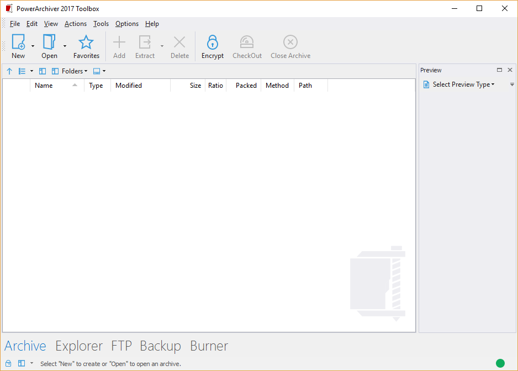Open the Select Preview Type dropdown
This screenshot has height=371, width=518.
click(464, 84)
